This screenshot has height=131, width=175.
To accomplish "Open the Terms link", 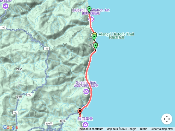I will point(143,129).
